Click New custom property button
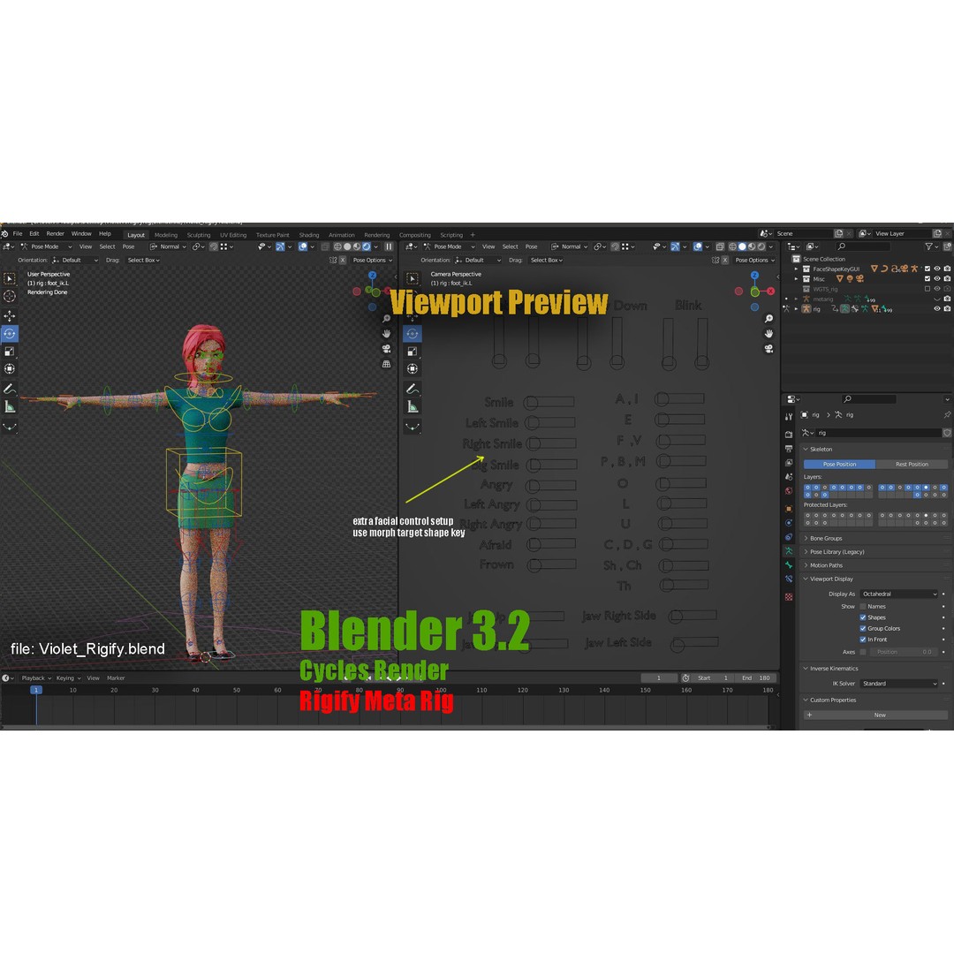Image resolution: width=954 pixels, height=954 pixels. coord(875,715)
